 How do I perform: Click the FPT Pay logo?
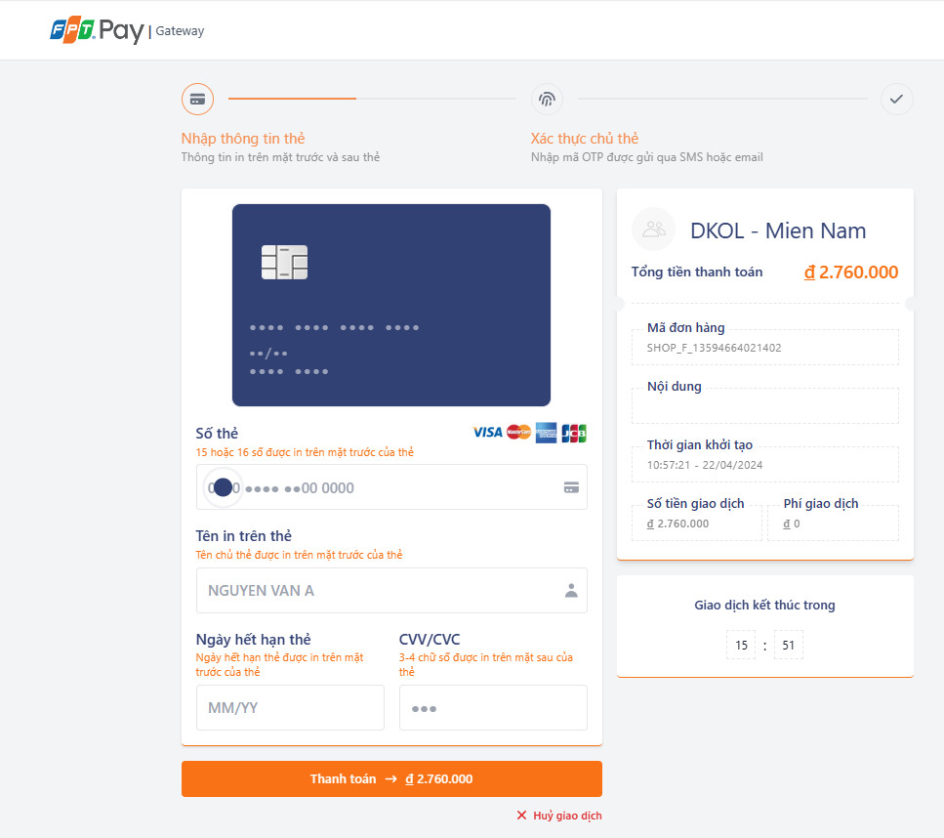(x=98, y=30)
